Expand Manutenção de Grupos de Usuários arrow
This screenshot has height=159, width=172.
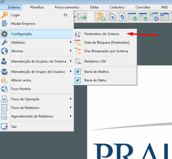coord(71,71)
